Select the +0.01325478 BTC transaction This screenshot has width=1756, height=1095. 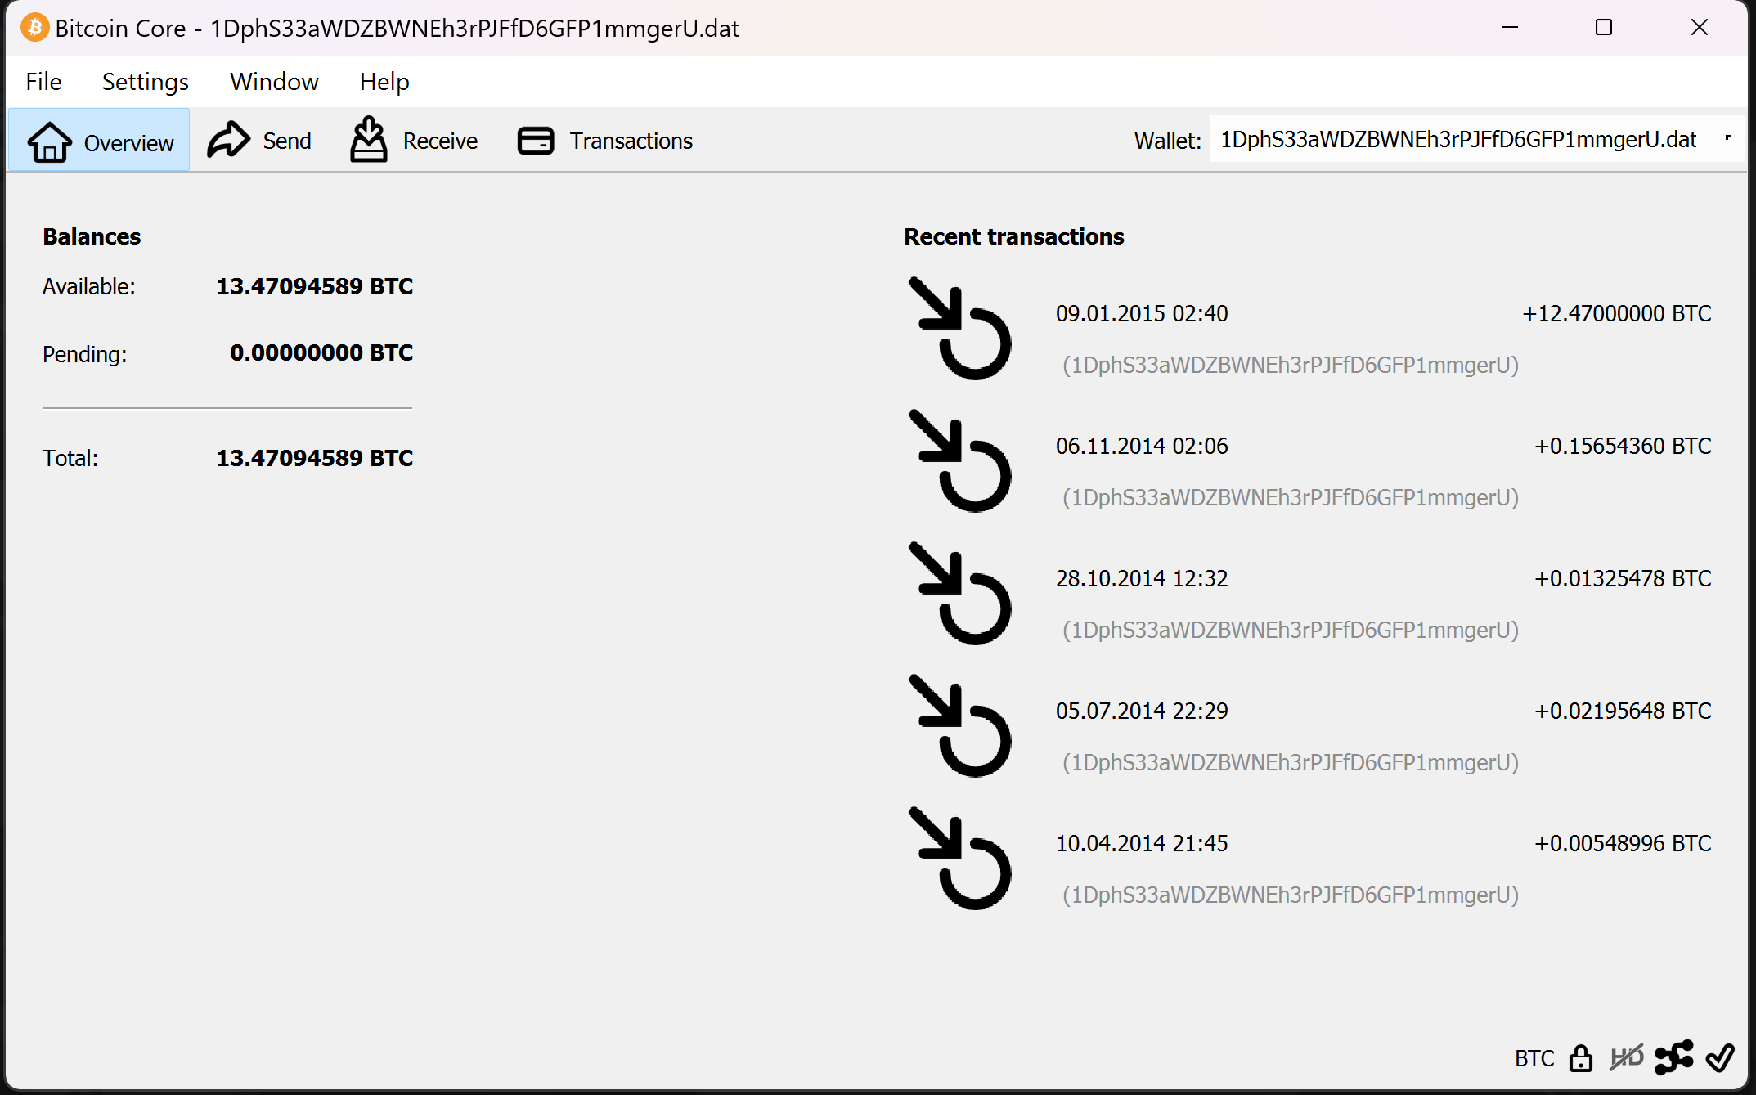(x=1622, y=578)
